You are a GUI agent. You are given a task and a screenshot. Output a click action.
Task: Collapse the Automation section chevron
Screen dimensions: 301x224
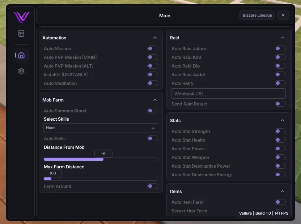[155, 38]
